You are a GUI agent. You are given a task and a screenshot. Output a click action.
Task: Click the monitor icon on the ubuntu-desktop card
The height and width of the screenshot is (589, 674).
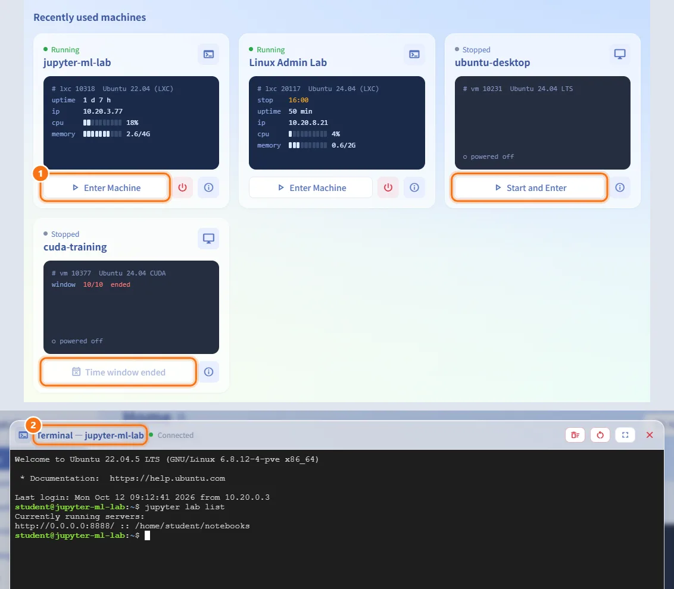click(x=620, y=55)
